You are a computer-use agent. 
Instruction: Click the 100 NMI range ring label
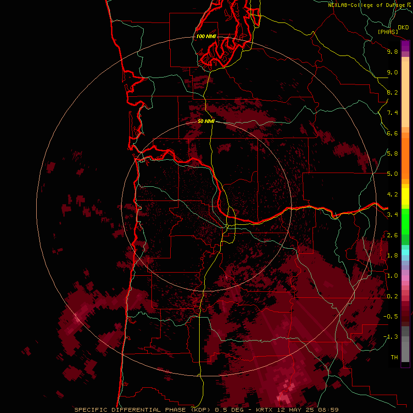(206, 36)
